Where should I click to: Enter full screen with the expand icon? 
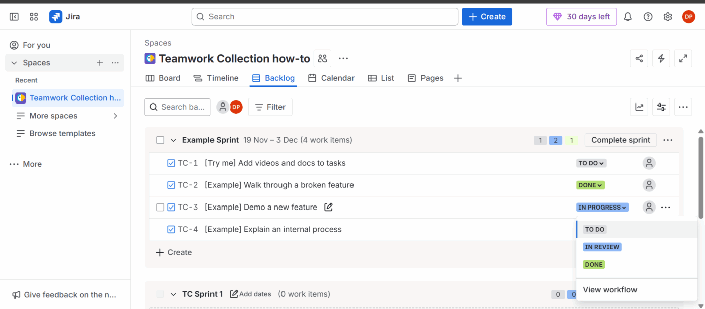click(x=683, y=58)
